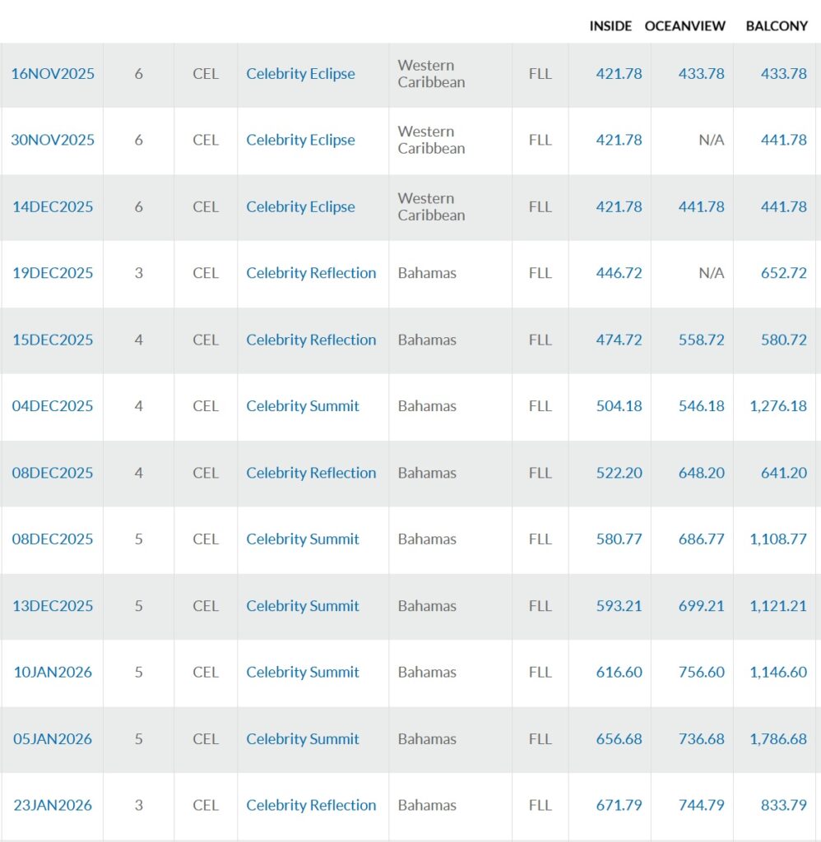Screen dimensions: 821x842
Task: Click Celebrity Reflection ship for 15DEC2025 sailing
Action: coord(311,340)
